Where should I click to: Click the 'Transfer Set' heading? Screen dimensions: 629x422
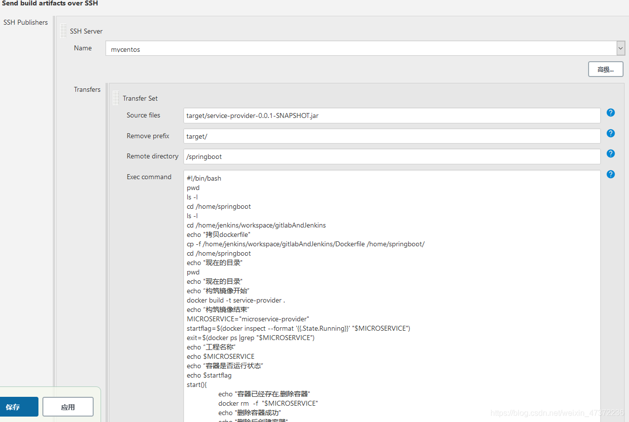(x=140, y=98)
